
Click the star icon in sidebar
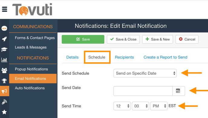click(4, 112)
